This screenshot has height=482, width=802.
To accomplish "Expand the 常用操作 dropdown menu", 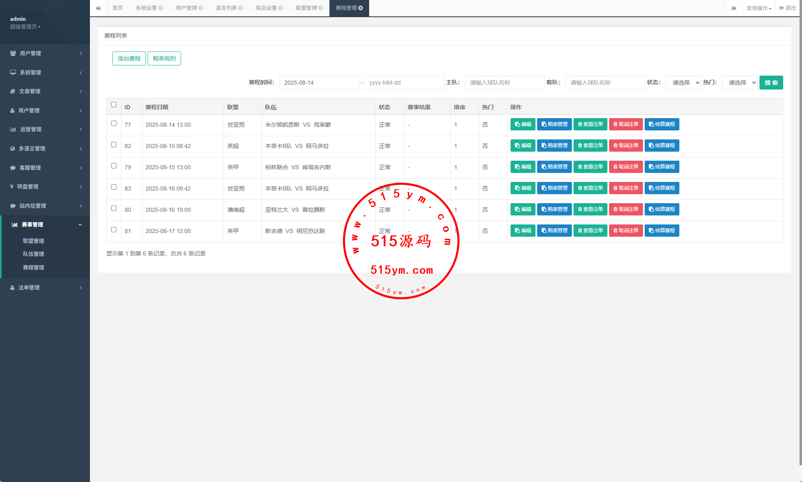I will pos(758,8).
